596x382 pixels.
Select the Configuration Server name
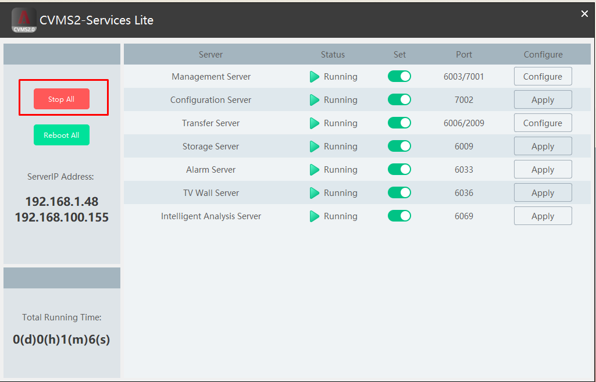(210, 99)
